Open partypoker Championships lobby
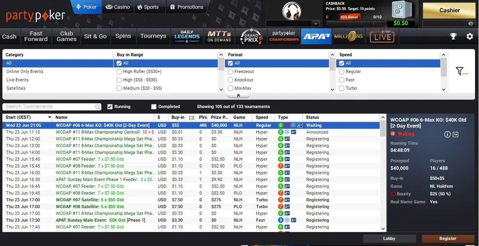The width and height of the screenshot is (479, 246). (284, 36)
